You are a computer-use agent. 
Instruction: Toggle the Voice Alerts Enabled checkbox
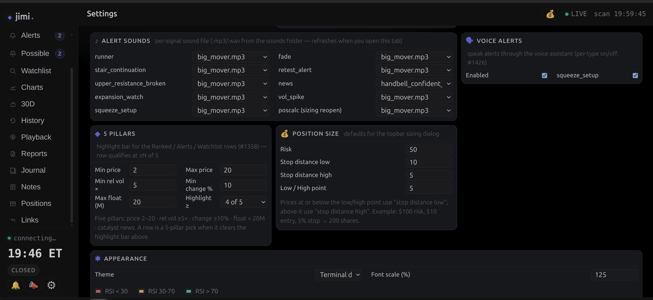(x=545, y=75)
